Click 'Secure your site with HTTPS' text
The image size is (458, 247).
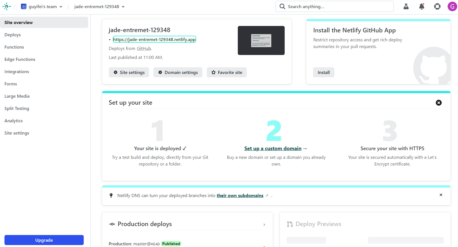392,148
